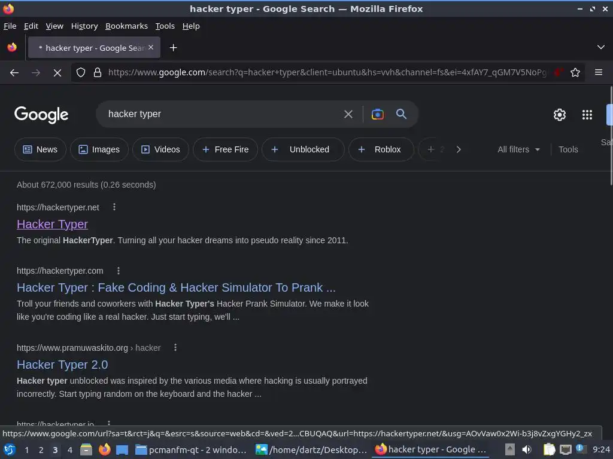Open Google quick settings gear
This screenshot has width=613, height=459.
click(560, 114)
